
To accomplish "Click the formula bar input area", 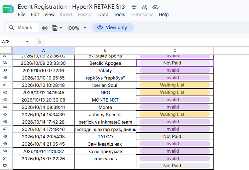I will (146, 42).
